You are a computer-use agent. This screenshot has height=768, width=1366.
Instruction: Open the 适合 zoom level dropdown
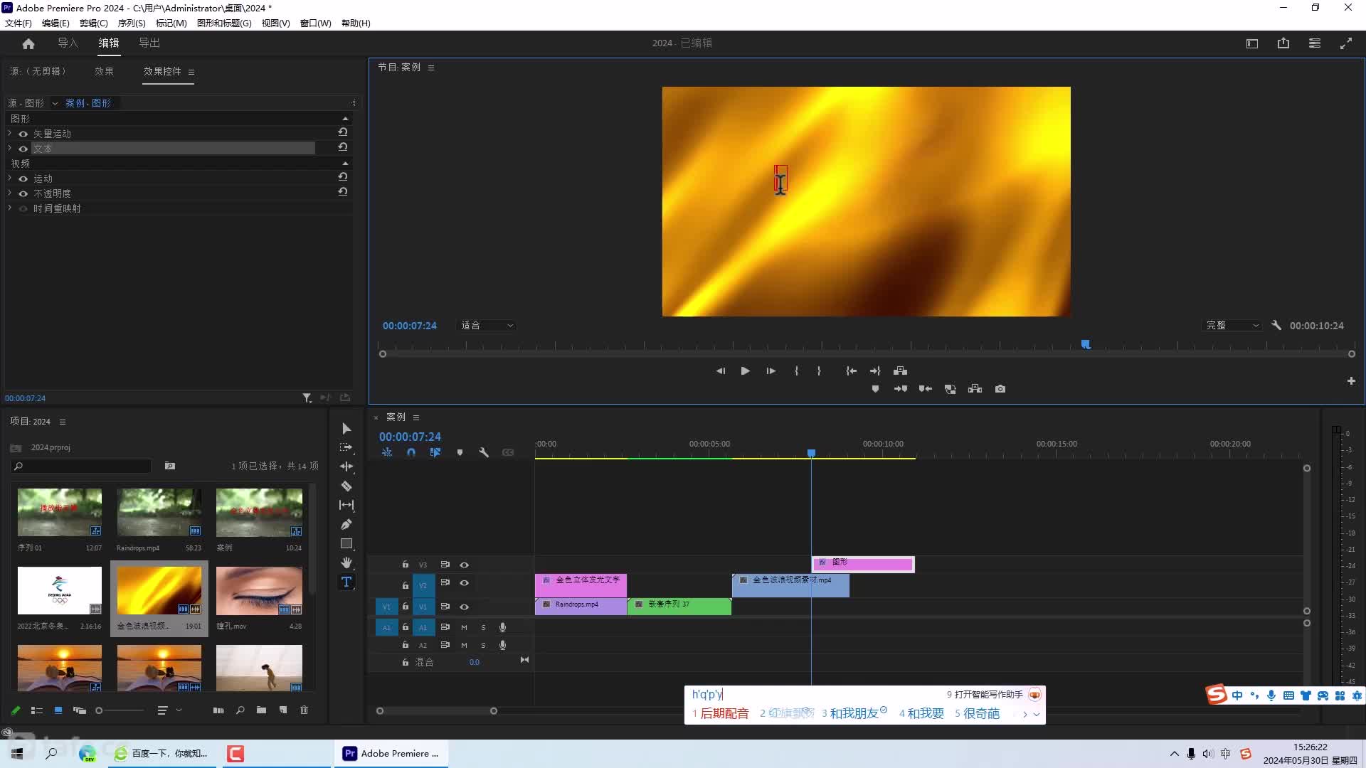tap(487, 325)
